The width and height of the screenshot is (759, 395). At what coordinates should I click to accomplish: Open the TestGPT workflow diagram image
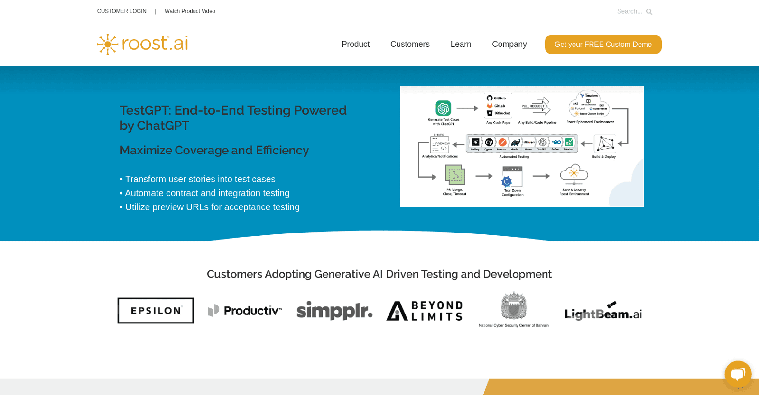coord(522,146)
